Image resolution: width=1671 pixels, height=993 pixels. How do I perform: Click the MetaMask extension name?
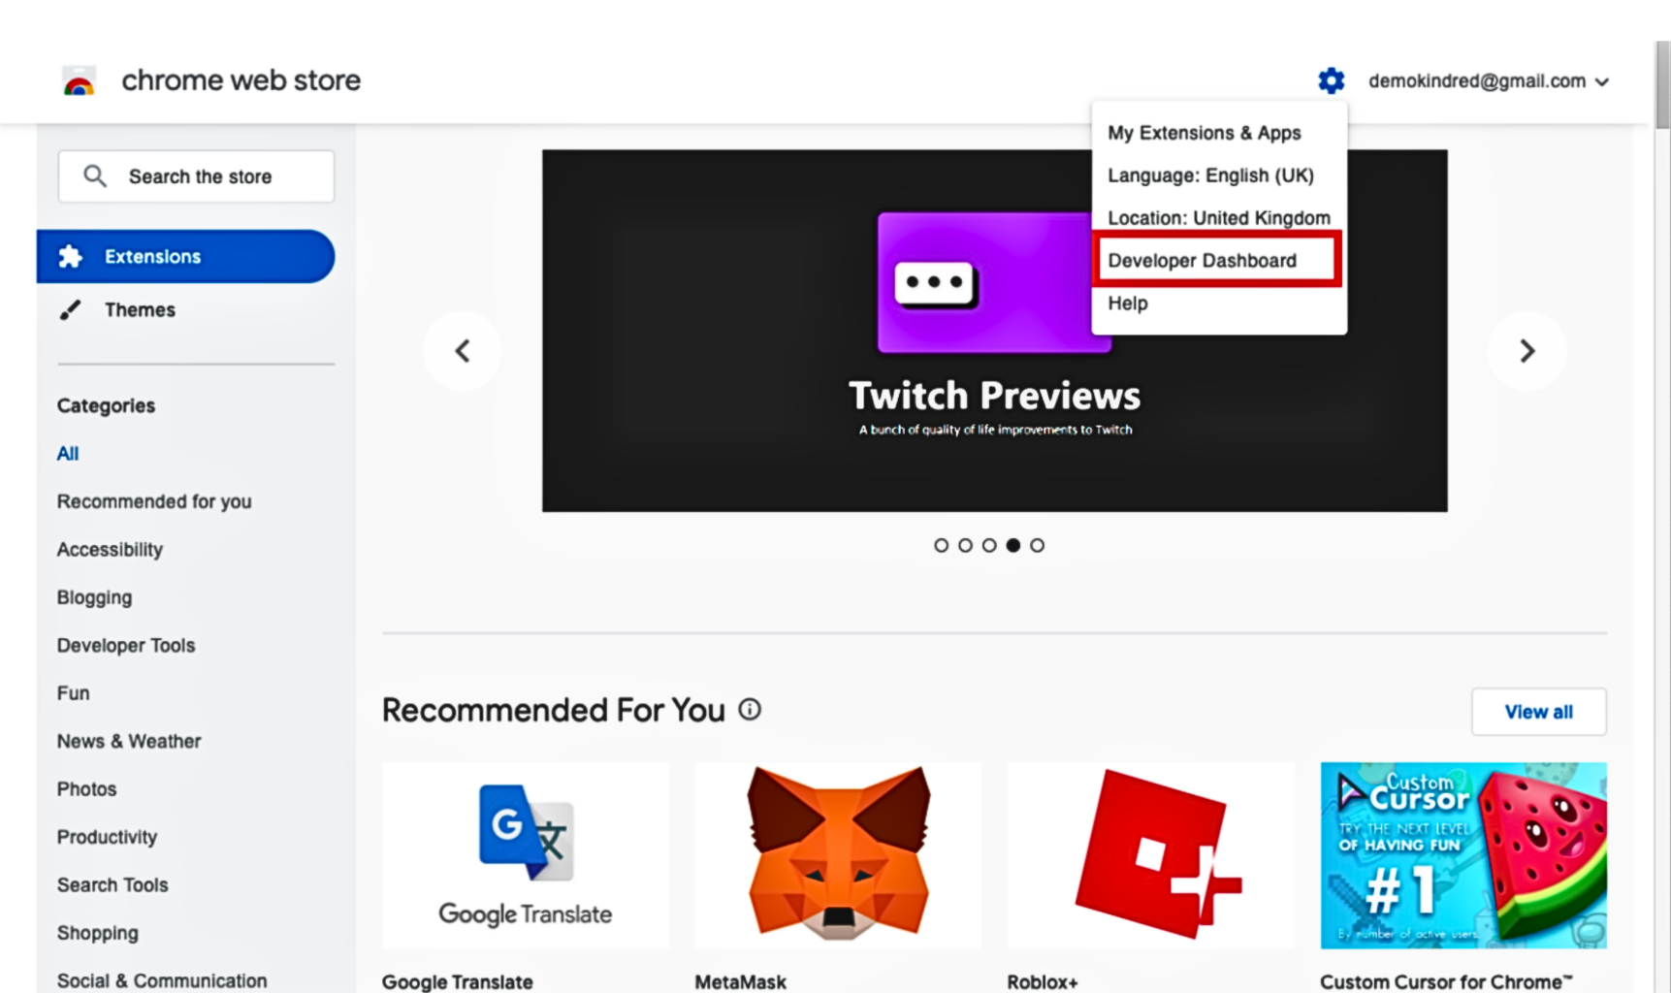coord(740,981)
